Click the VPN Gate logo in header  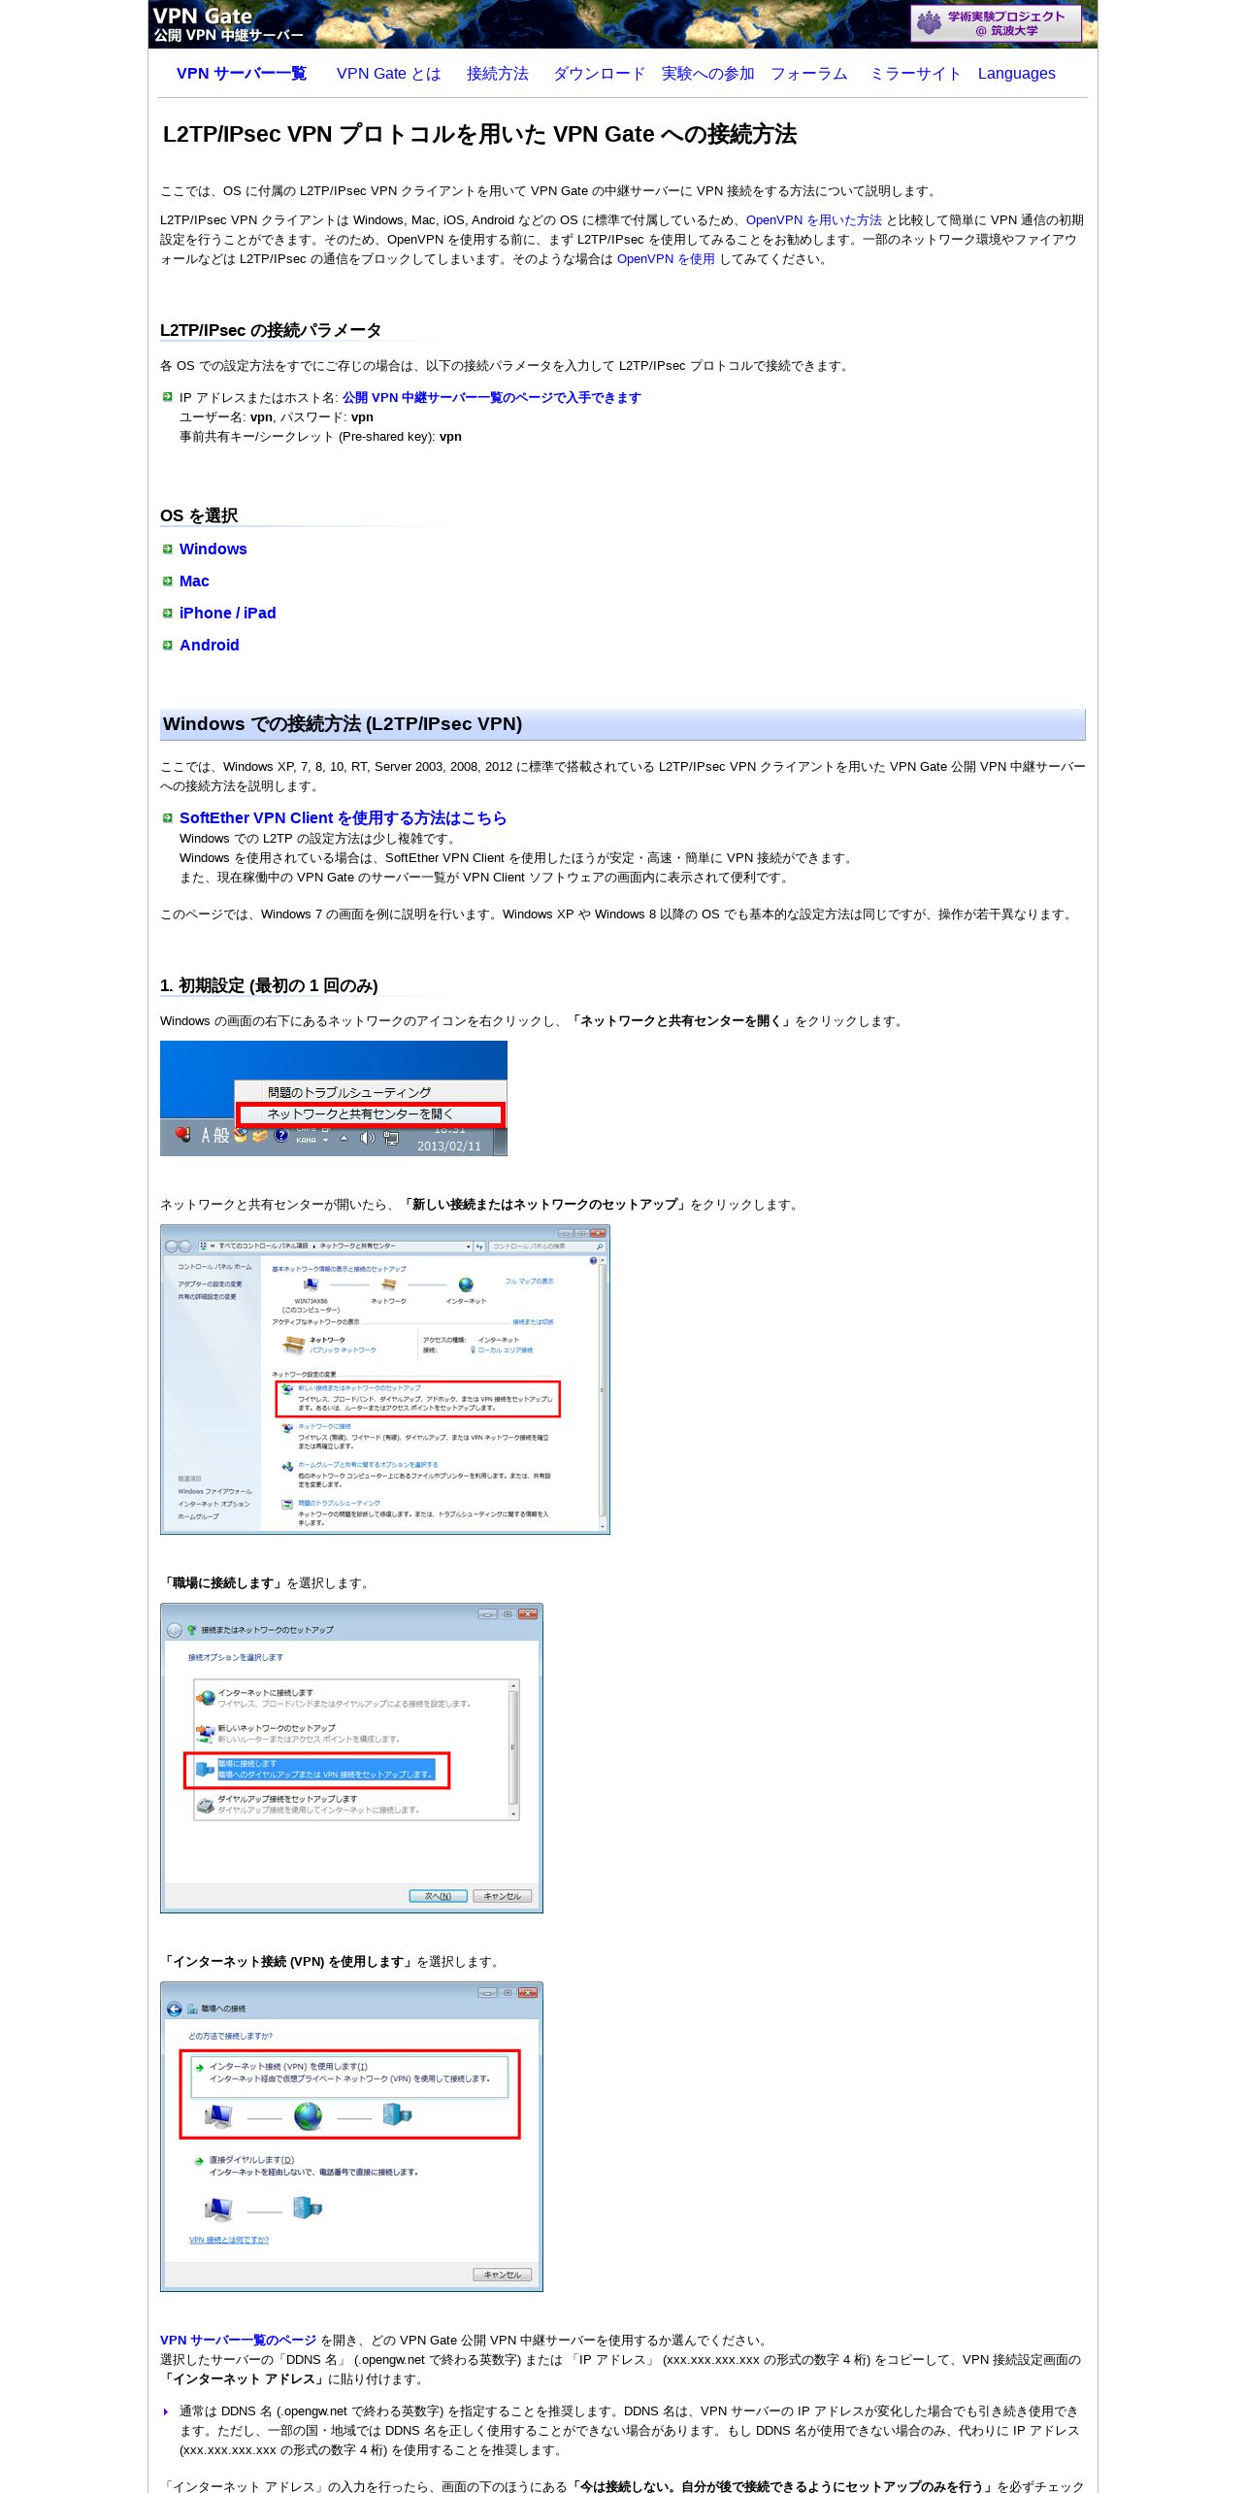[228, 24]
